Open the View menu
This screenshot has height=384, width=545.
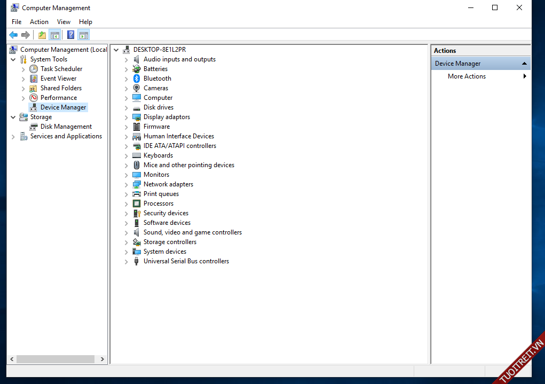click(64, 22)
